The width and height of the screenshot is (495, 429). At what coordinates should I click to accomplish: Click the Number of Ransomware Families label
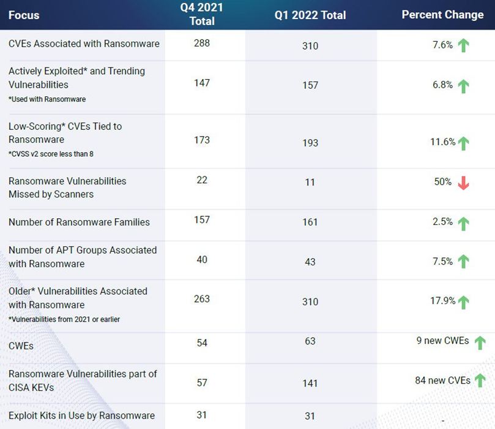(x=80, y=222)
